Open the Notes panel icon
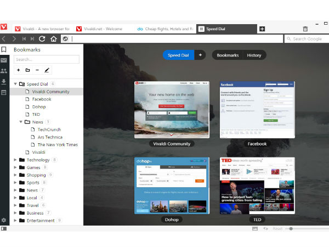Screen dimensions: 329x247 click(4, 92)
